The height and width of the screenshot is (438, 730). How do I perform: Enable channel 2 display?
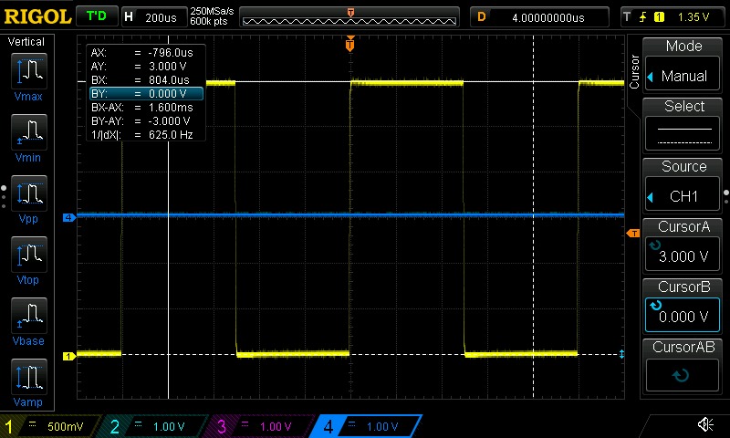pyautogui.click(x=157, y=426)
